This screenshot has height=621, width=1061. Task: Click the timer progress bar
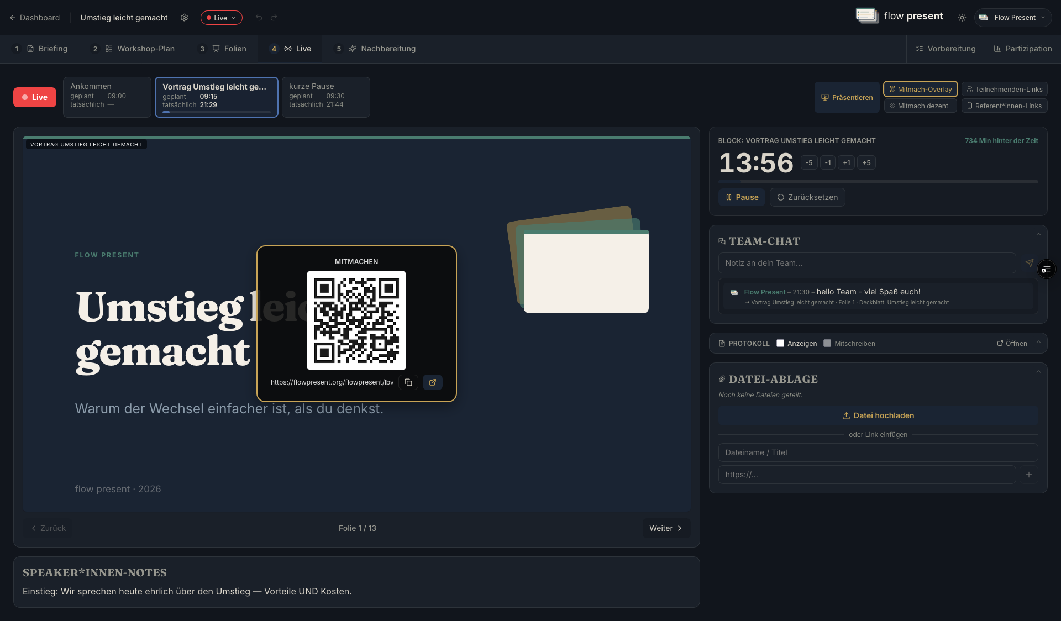(878, 182)
